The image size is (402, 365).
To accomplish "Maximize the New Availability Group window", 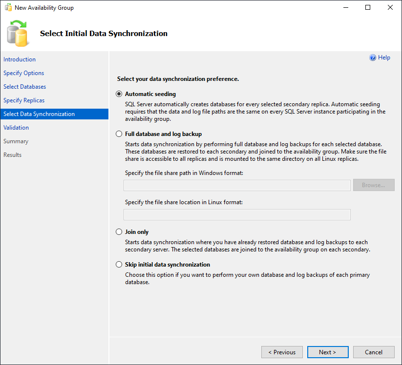I will coord(368,8).
